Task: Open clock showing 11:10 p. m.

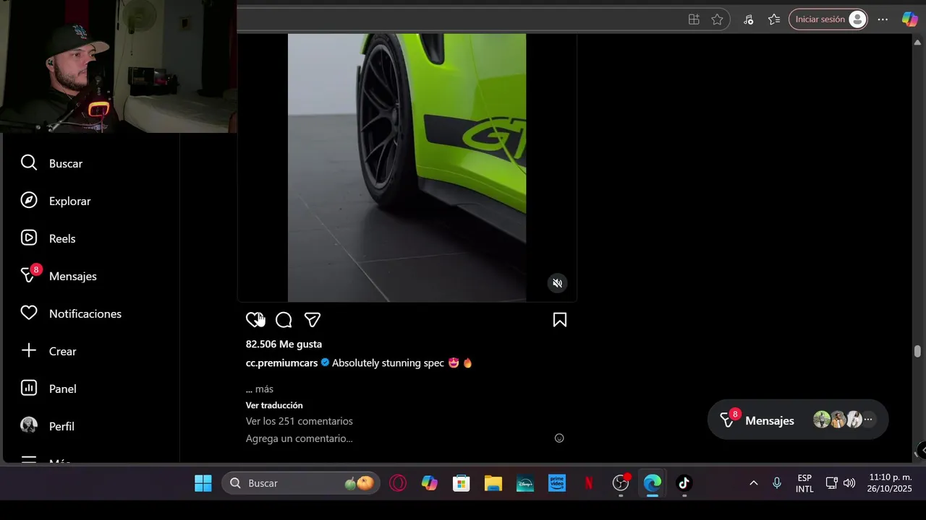Action: pos(890,483)
